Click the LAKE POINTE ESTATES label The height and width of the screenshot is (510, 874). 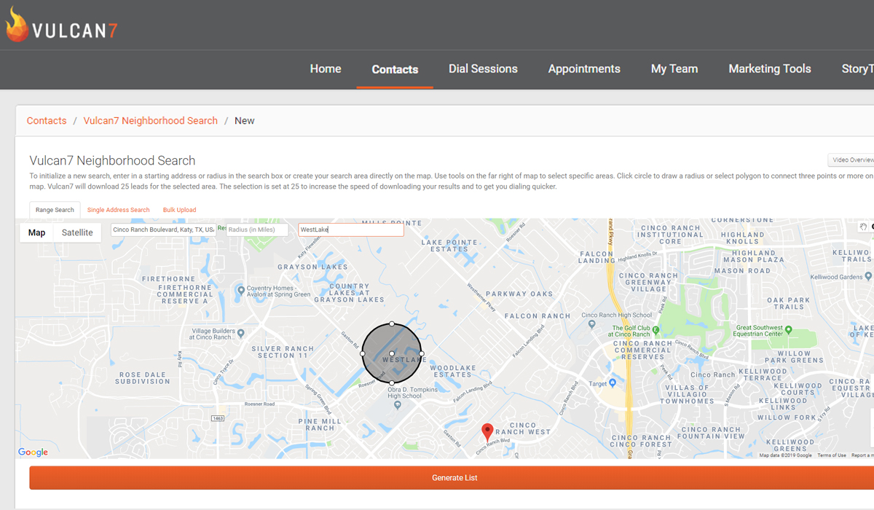click(449, 246)
